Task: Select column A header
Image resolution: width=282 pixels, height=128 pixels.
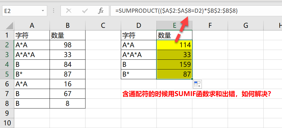Action: pyautogui.click(x=32, y=26)
